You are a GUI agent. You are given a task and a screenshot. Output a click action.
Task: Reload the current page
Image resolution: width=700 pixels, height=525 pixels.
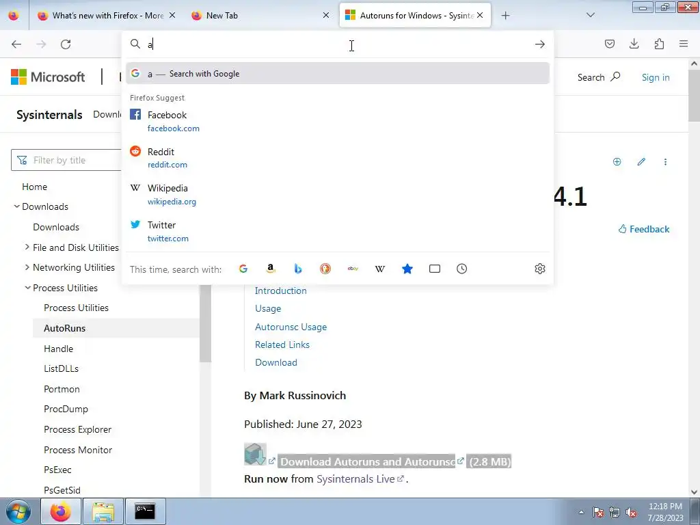pyautogui.click(x=66, y=44)
